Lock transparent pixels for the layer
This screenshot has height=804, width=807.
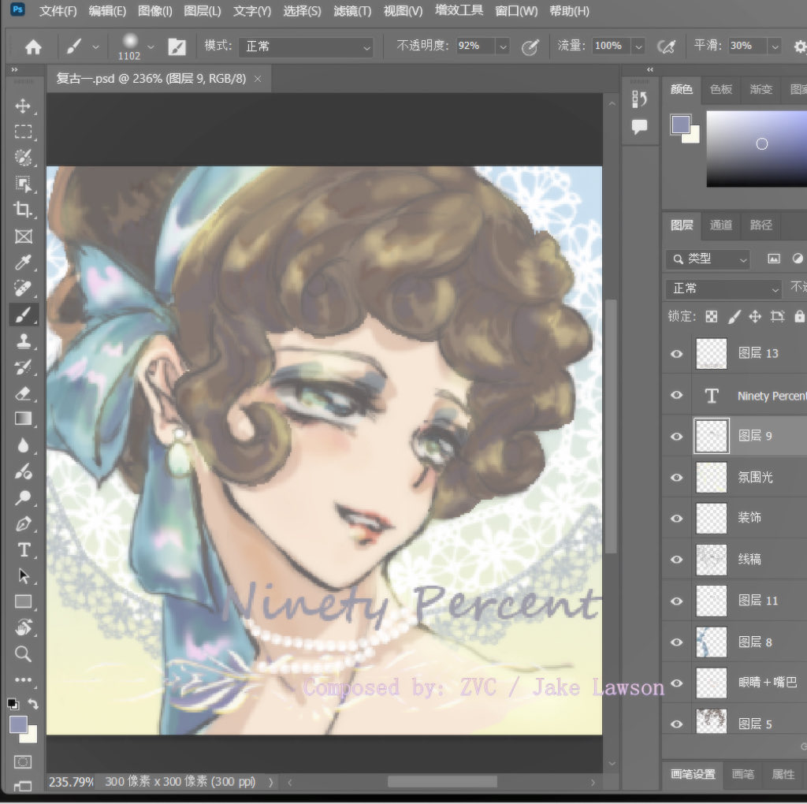[x=712, y=317]
